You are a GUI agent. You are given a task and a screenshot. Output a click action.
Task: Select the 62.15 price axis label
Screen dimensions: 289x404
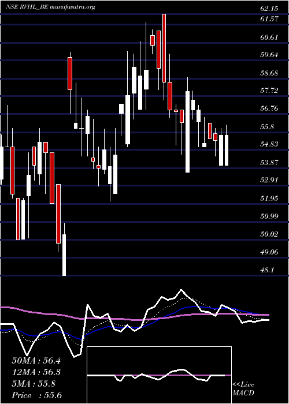[x=269, y=9]
